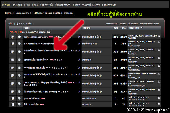Sort by the ตอบ column header
Viewport: 170px width, 113px height.
tap(116, 28)
